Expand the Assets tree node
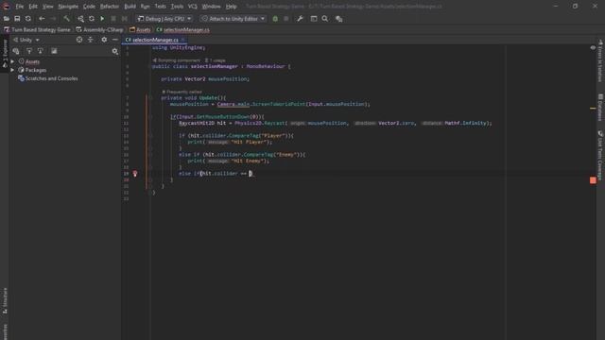Screen dimensions: 605x340 tap(12, 61)
